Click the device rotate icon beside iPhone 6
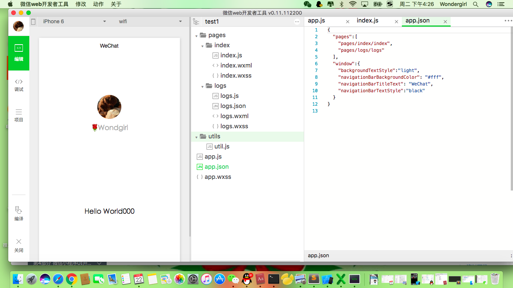The height and width of the screenshot is (288, 513). [33, 22]
